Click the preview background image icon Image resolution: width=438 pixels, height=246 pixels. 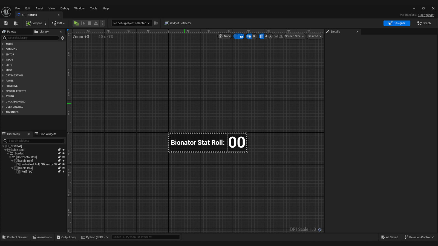point(276,36)
